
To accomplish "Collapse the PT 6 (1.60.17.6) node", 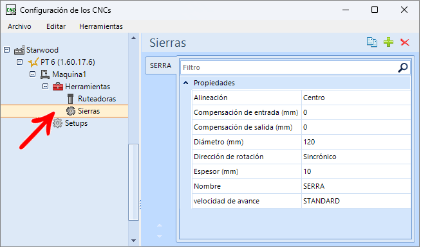I will click(19, 62).
